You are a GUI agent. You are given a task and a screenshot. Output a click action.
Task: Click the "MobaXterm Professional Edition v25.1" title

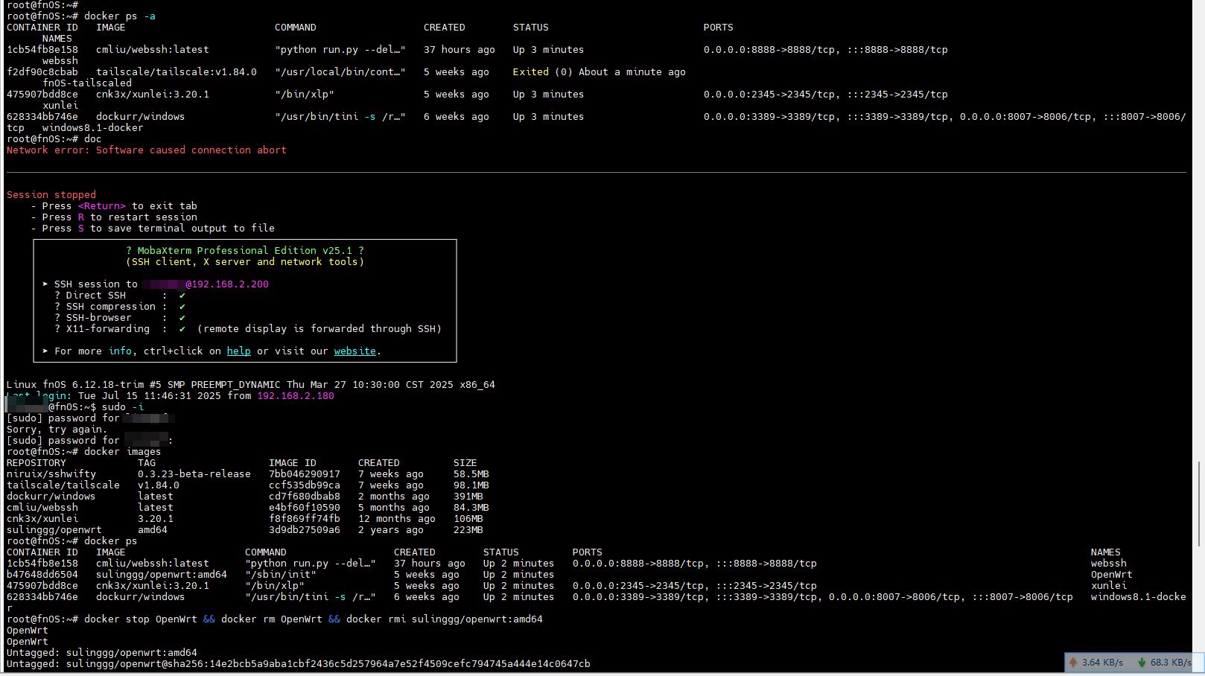(244, 251)
